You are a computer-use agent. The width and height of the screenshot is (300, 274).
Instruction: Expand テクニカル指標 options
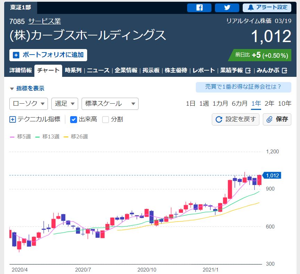35,119
